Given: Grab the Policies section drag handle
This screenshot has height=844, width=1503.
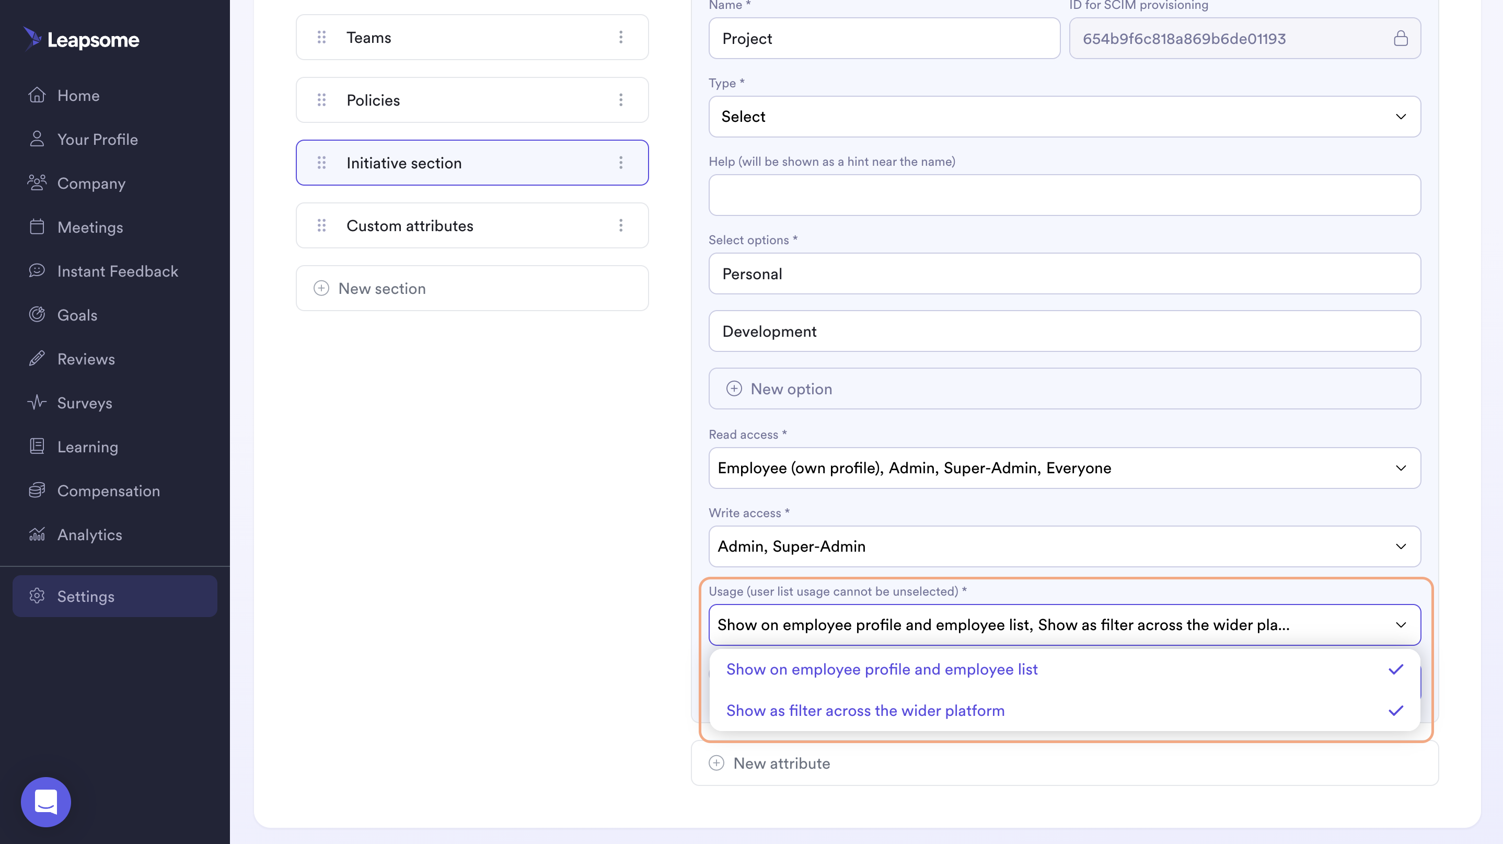Looking at the screenshot, I should coord(321,100).
